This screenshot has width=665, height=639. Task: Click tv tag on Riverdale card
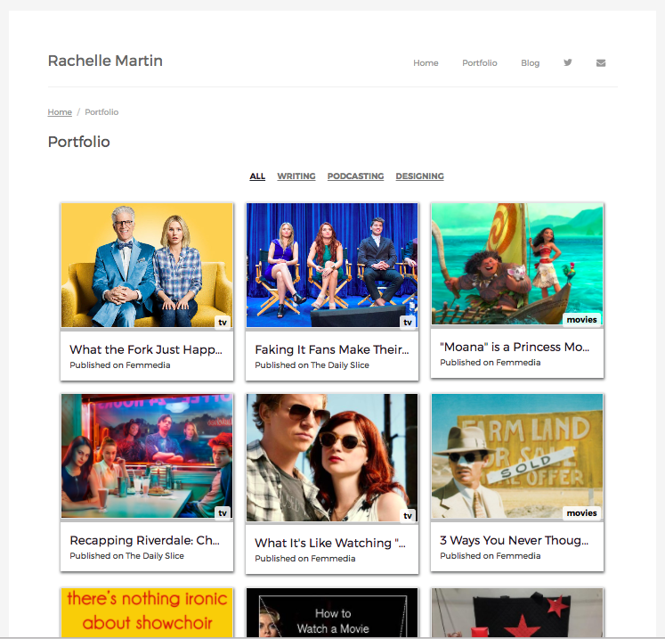pos(223,513)
